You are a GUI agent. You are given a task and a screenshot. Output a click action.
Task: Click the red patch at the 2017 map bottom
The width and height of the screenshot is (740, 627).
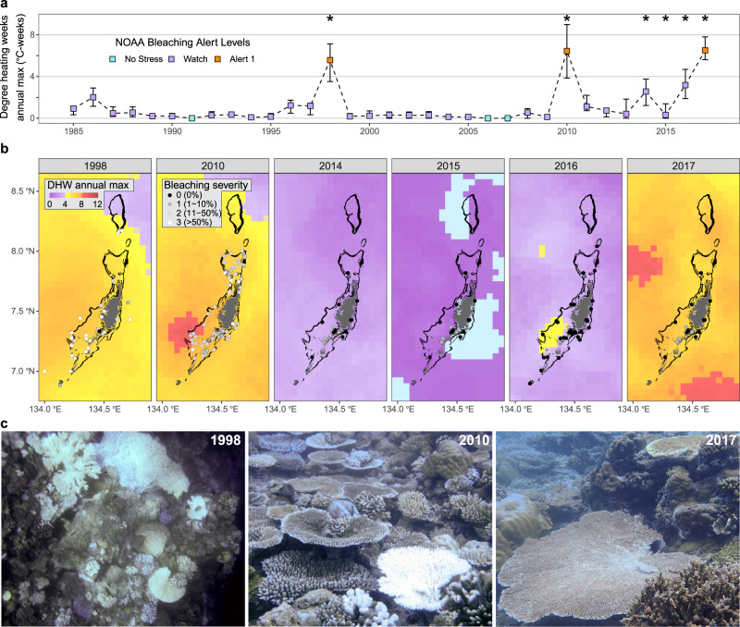[709, 386]
